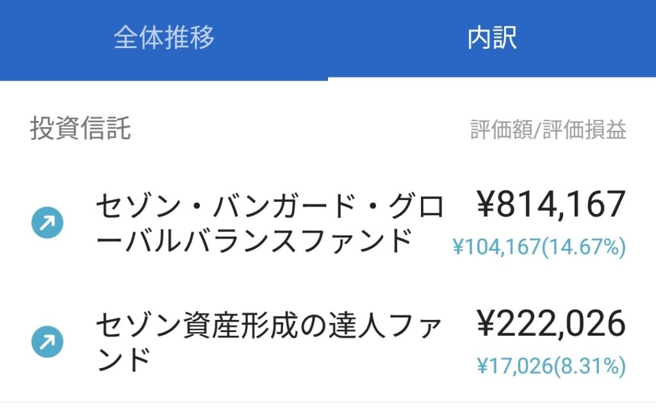Switch to the 全体推移 tab
This screenshot has width=656, height=416.
tap(163, 38)
